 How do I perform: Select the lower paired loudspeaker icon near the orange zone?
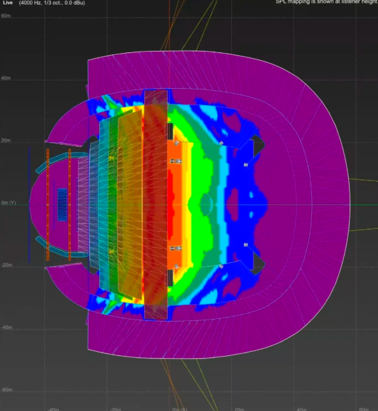pyautogui.click(x=176, y=248)
